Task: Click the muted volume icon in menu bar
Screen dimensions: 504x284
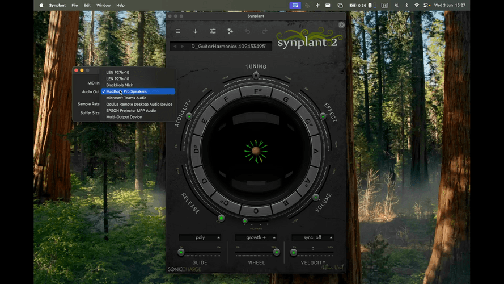Action: click(x=396, y=5)
